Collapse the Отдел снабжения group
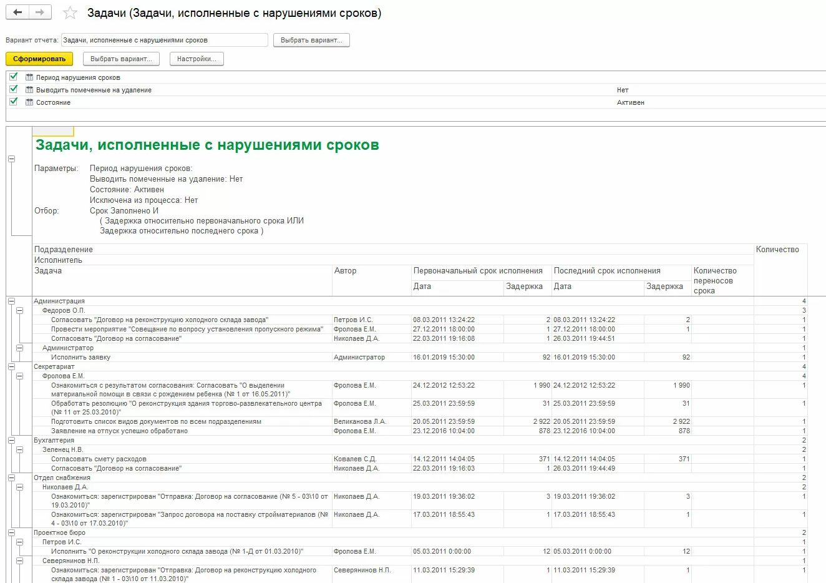Viewport: 826px width, 583px height. [11, 478]
